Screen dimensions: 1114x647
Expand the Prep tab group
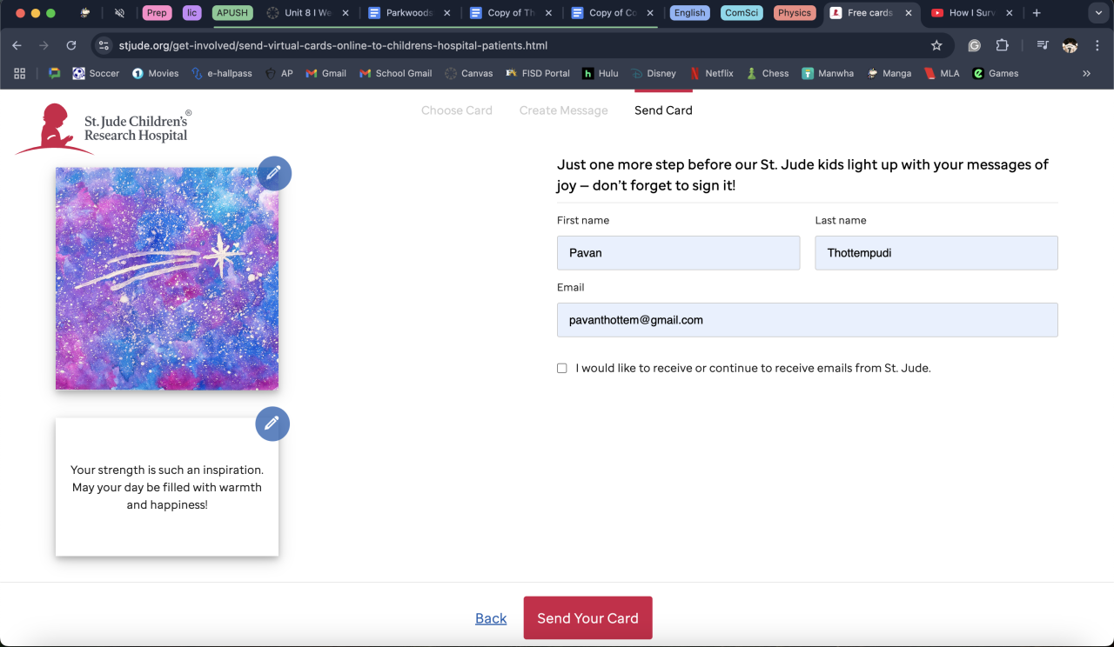tap(157, 13)
